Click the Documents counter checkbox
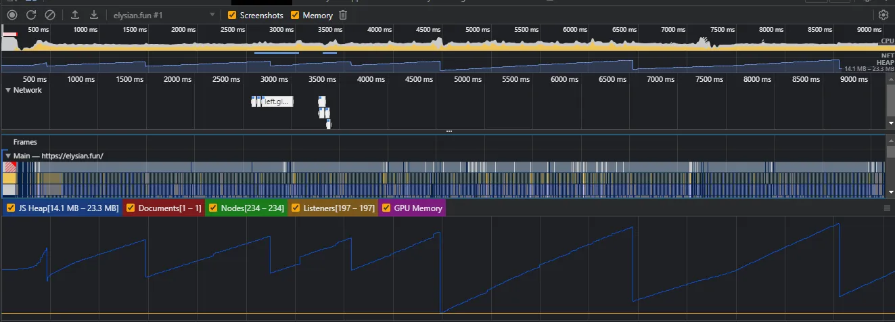Screen dimensions: 895x322 [x=131, y=208]
